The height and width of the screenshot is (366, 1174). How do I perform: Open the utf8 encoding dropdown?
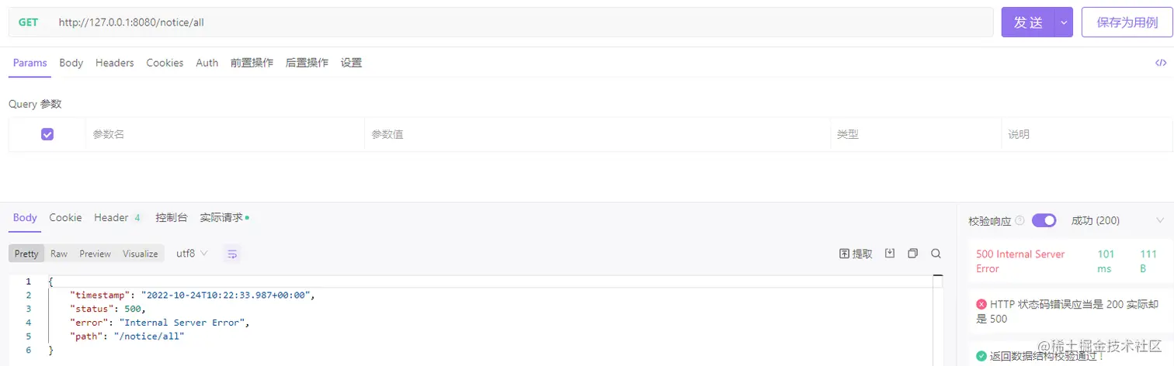tap(192, 254)
